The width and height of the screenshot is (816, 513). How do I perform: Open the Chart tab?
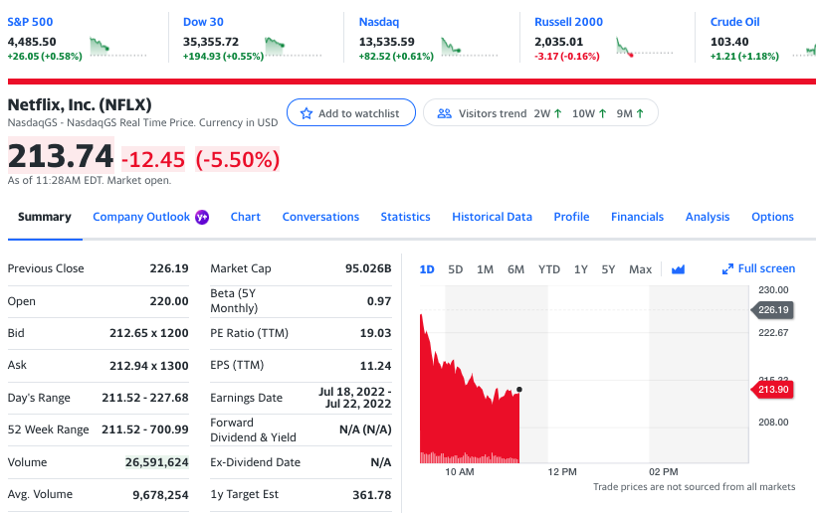tap(245, 217)
